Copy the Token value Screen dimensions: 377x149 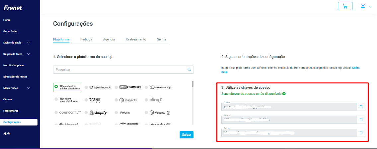click(361, 132)
